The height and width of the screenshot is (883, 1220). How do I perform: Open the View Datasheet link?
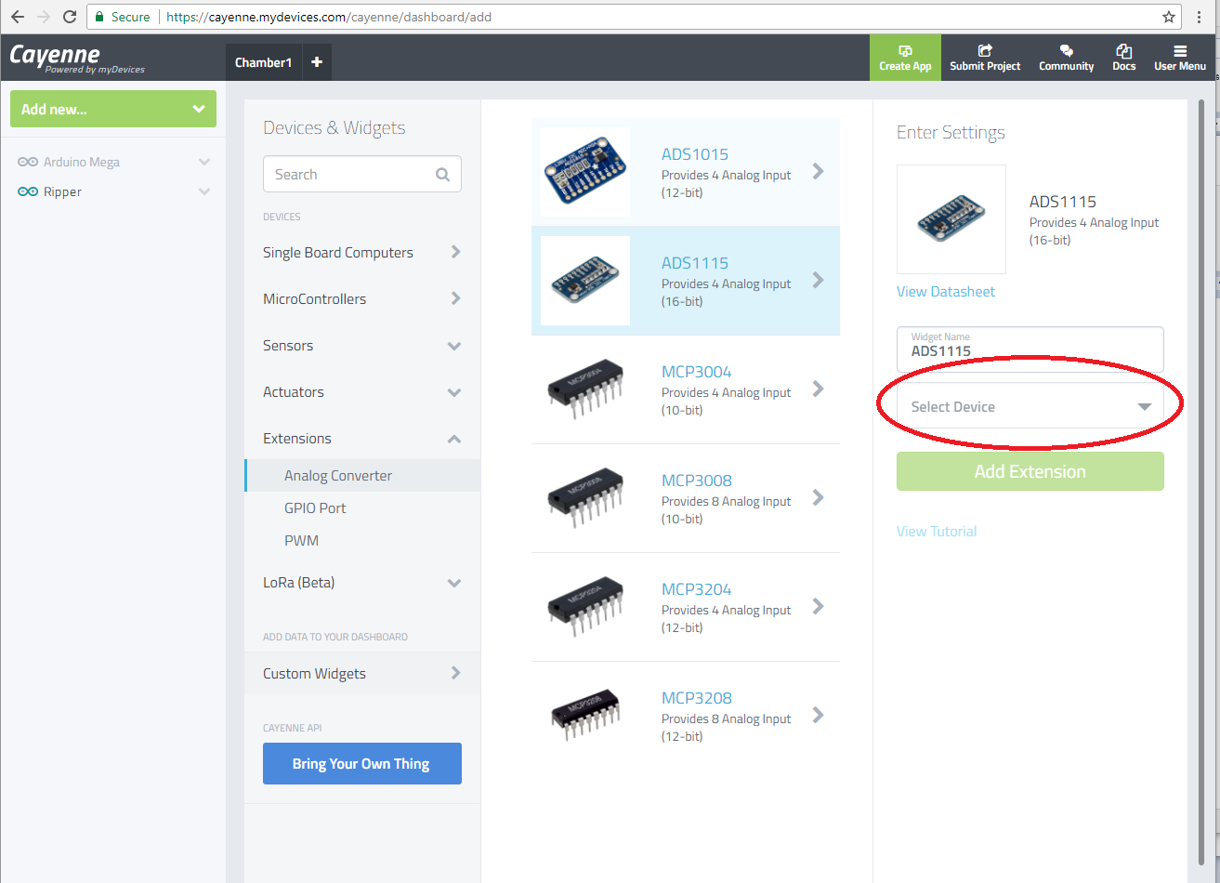pos(946,292)
